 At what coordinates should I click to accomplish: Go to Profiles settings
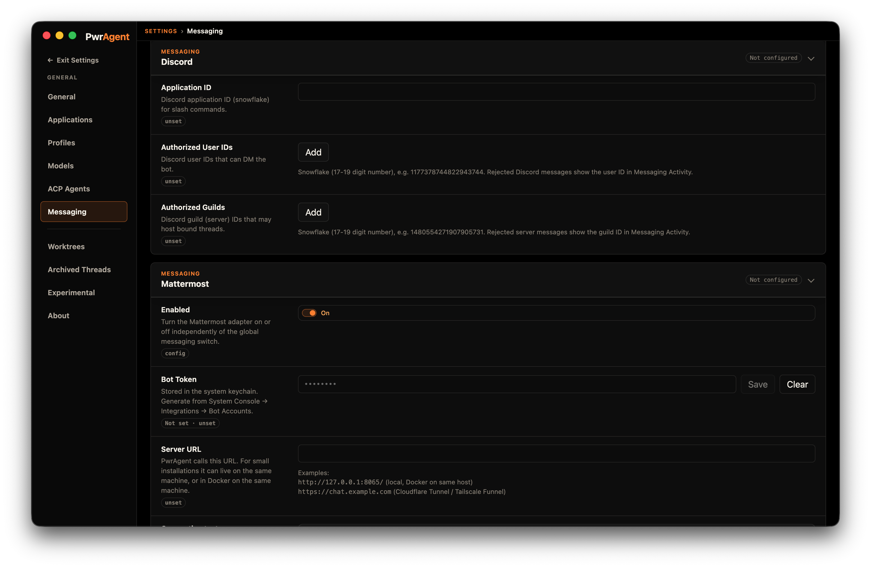click(x=83, y=143)
